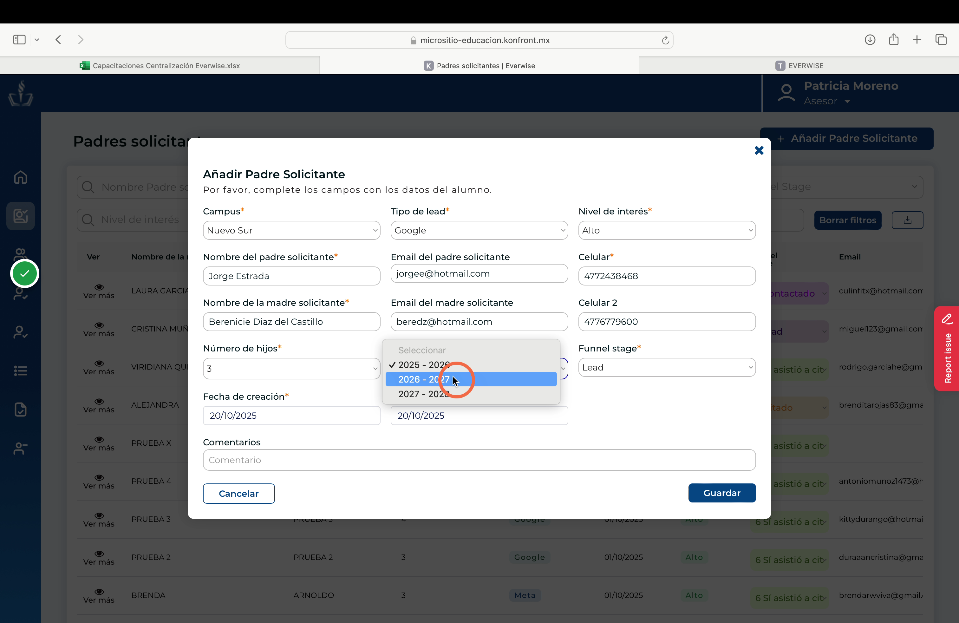The width and height of the screenshot is (959, 623).
Task: Open a new Safari tab
Action: 917,39
